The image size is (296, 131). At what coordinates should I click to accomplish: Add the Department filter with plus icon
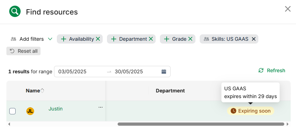coord(113,39)
